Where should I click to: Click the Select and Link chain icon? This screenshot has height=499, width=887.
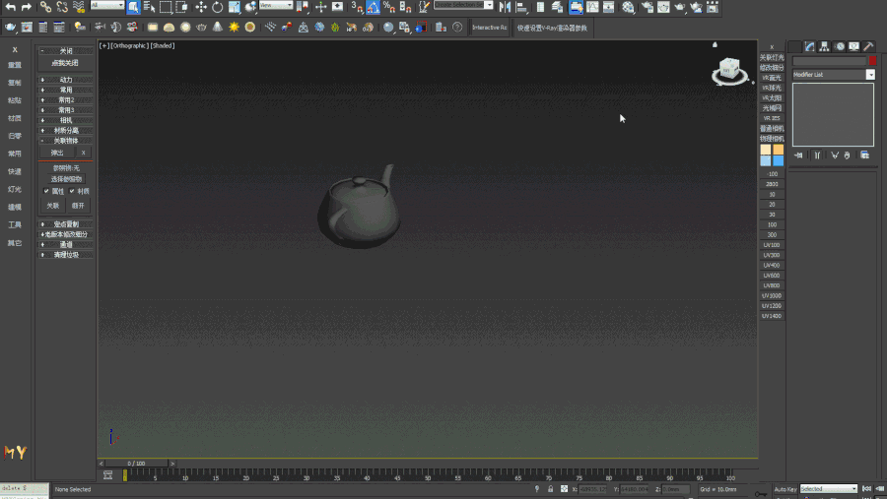[x=45, y=7]
